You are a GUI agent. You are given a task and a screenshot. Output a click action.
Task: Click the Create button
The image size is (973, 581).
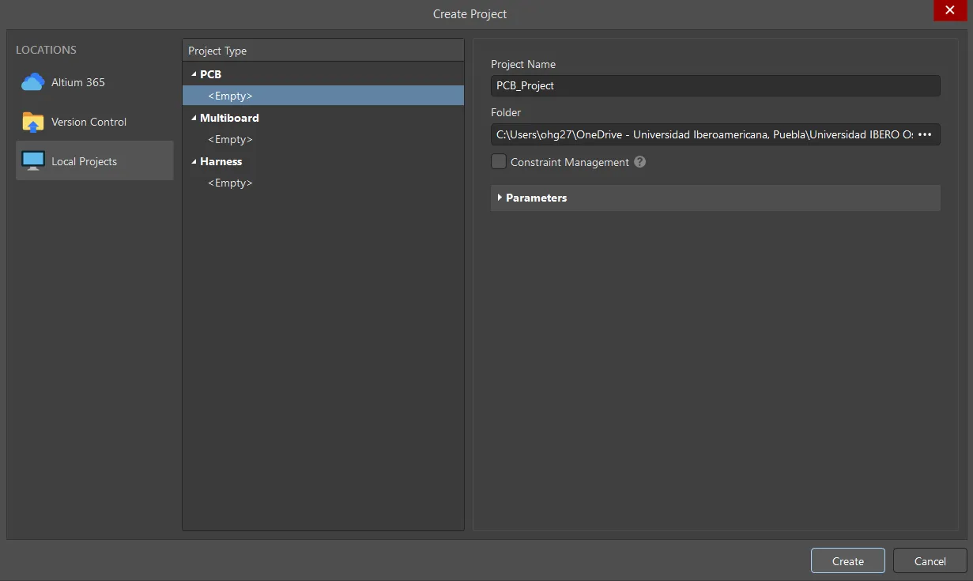pyautogui.click(x=847, y=560)
